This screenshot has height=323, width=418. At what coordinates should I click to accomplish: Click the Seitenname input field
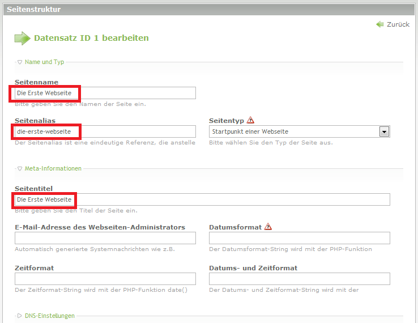[x=105, y=93]
